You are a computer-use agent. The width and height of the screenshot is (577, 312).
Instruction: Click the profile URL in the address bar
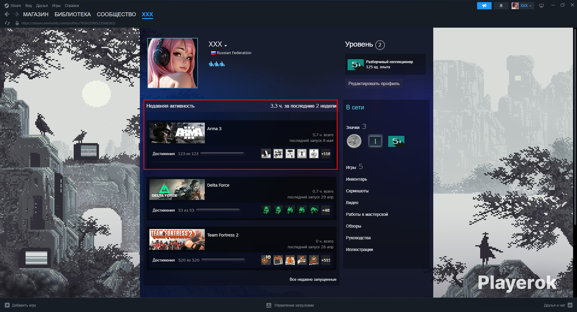(x=68, y=23)
